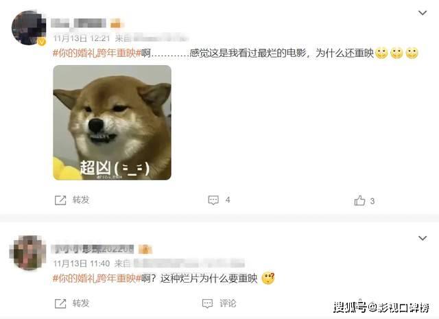Click the 11月13日 12:21 timestamp
Viewport: 439px width, 319px height.
pyautogui.click(x=82, y=38)
